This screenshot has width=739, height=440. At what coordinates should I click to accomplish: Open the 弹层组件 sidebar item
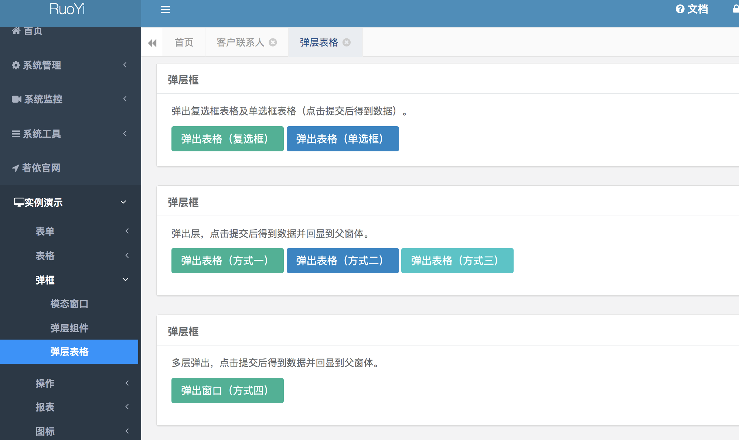(x=69, y=328)
